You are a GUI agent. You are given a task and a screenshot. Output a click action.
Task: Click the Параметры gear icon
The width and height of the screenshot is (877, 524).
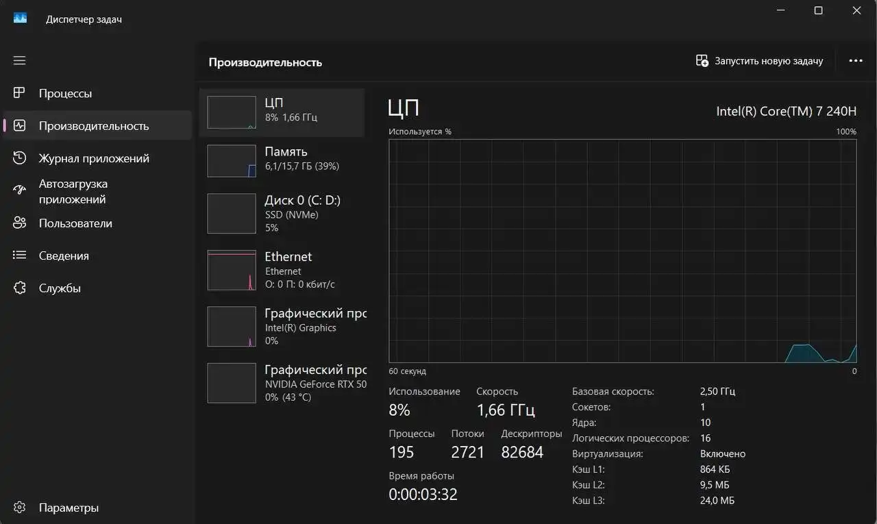pyautogui.click(x=19, y=508)
